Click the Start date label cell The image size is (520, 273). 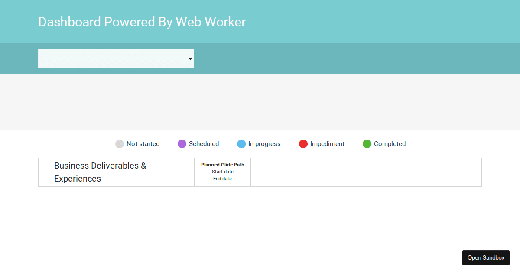tap(222, 172)
